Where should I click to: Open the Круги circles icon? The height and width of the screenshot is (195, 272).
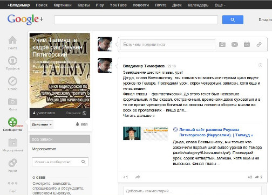[12, 163]
